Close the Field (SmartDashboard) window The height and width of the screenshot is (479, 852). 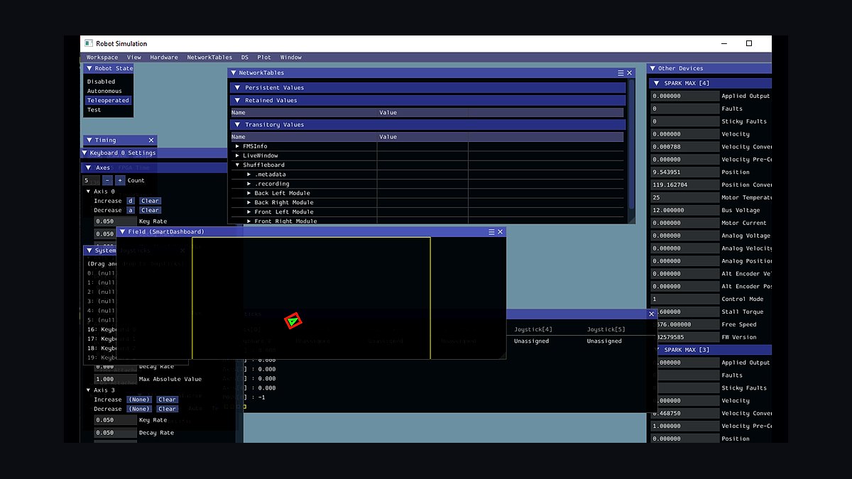(500, 232)
